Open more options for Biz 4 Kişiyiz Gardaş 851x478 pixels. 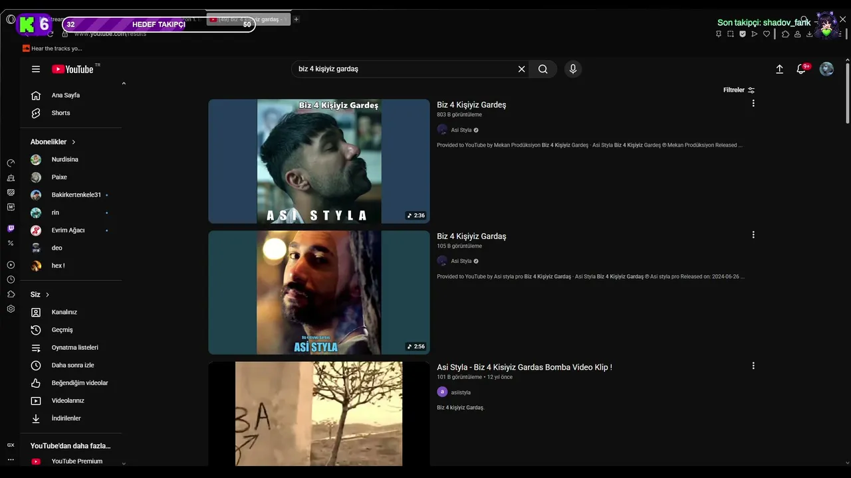753,235
